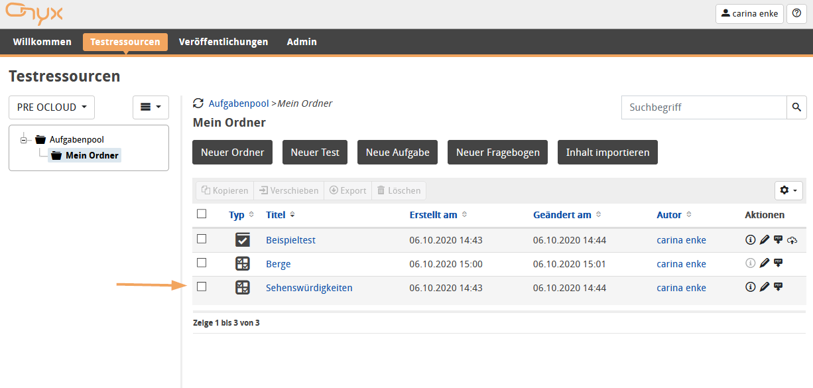
Task: Go to the Admin tab
Action: pyautogui.click(x=302, y=42)
